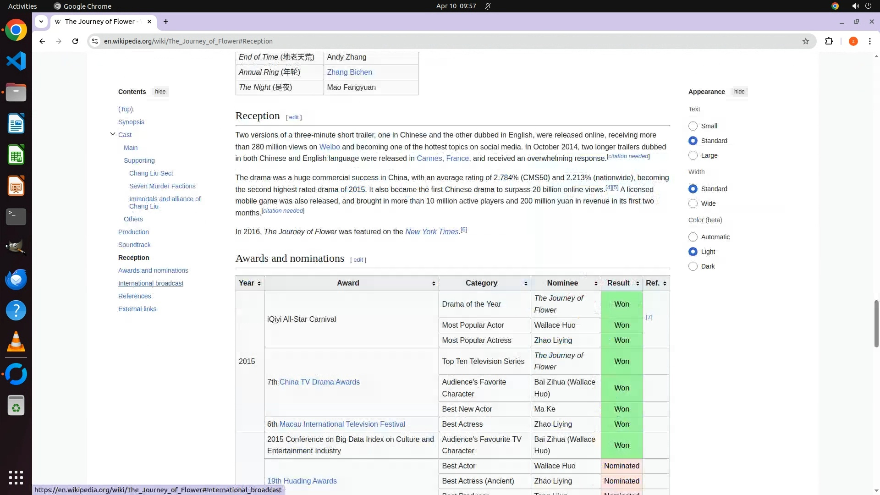Collapse the Cast section in the contents

[113, 134]
